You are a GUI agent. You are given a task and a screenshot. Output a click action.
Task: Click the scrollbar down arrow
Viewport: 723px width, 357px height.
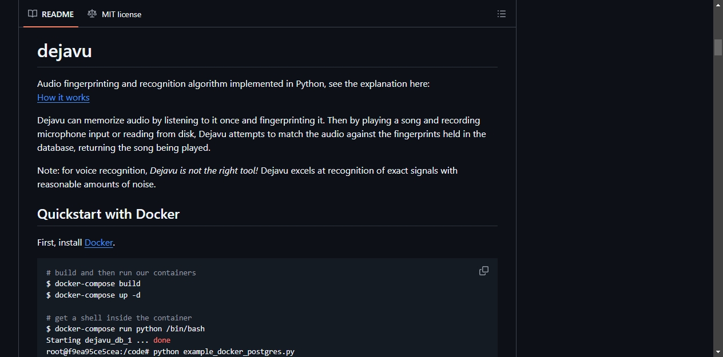tap(718, 352)
